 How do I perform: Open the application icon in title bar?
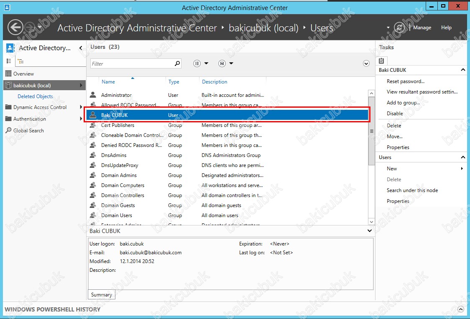coord(8,8)
